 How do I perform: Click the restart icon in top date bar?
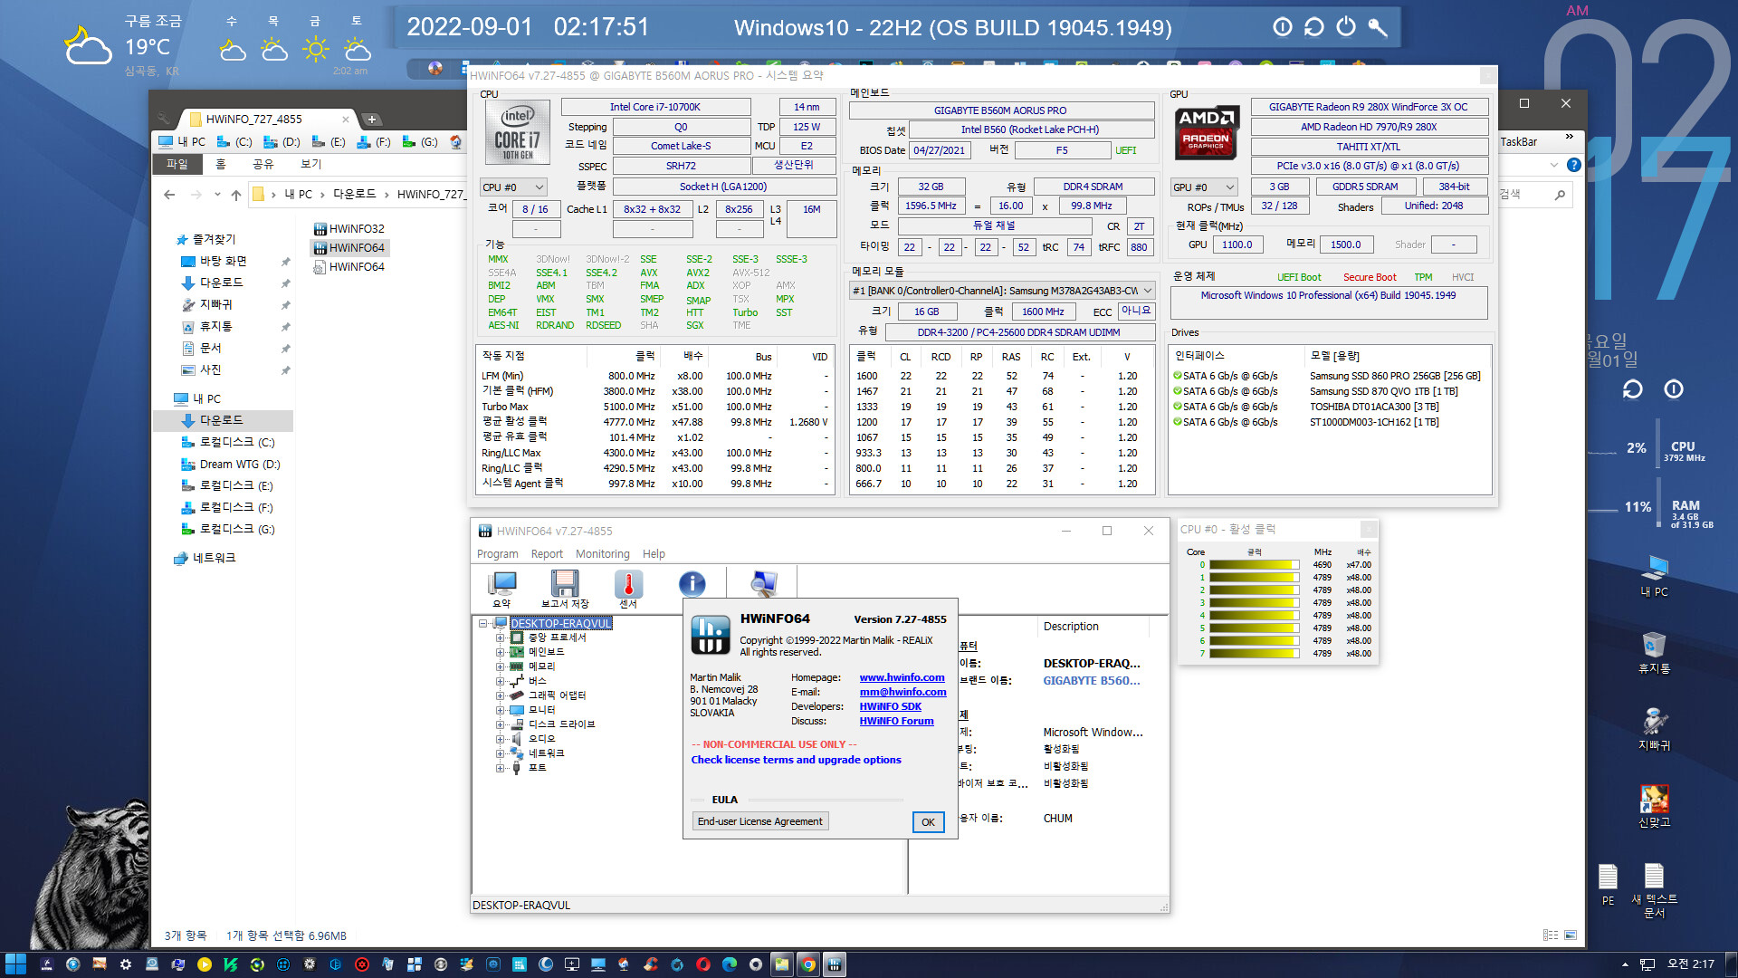pos(1313,26)
